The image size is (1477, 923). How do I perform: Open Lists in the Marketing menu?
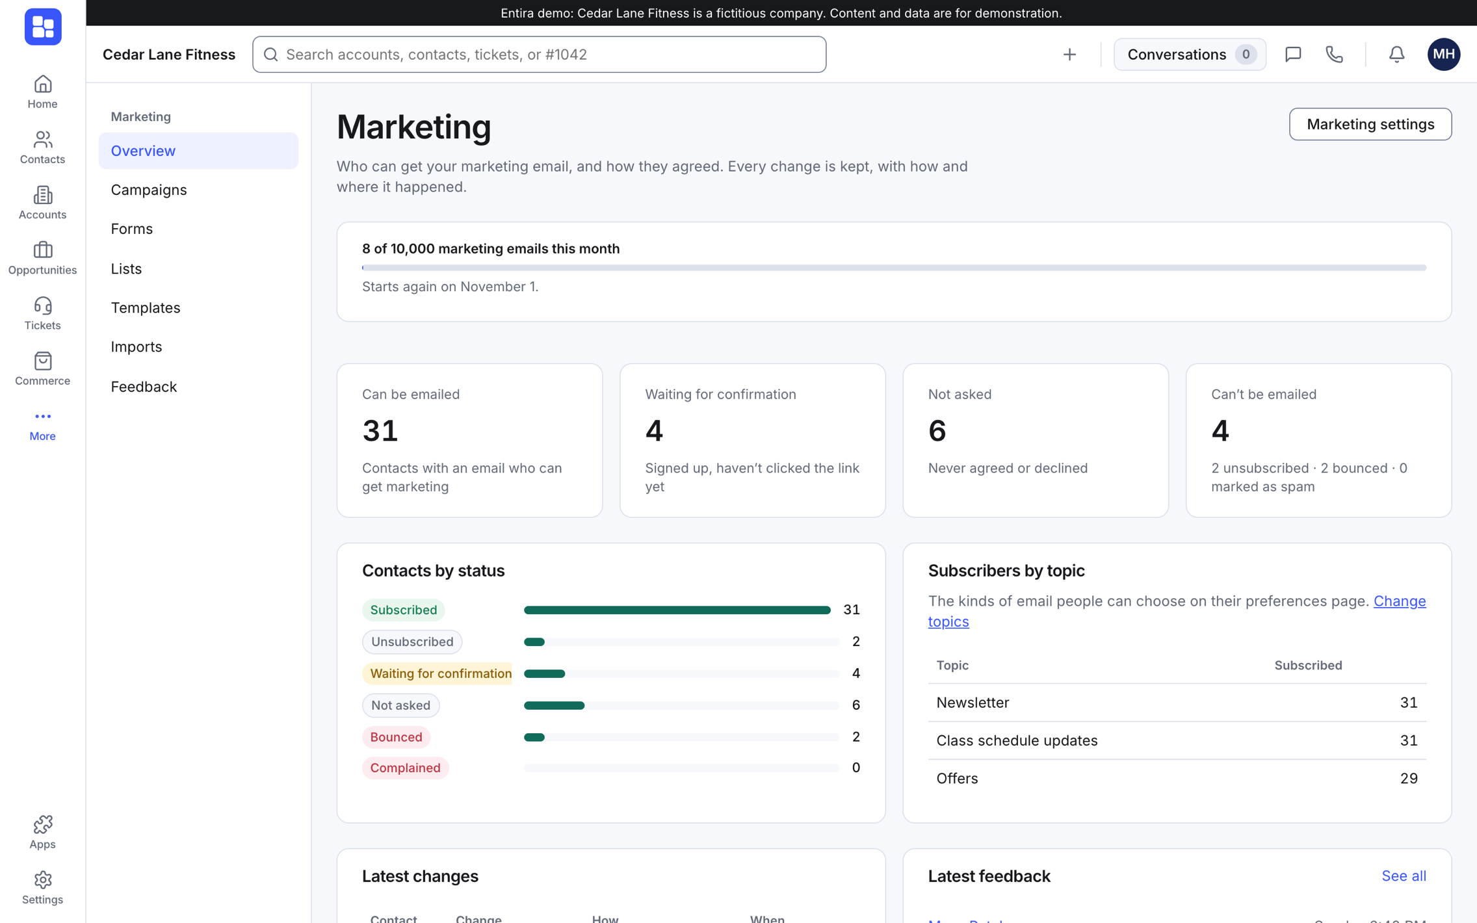[198, 268]
